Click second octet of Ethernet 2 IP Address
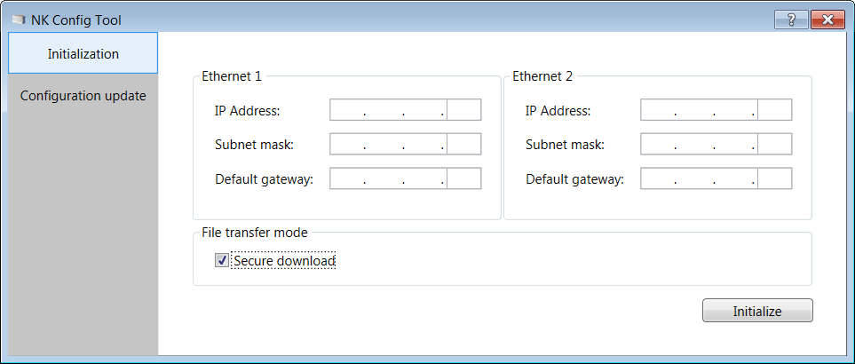The image size is (855, 364). pyautogui.click(x=695, y=110)
